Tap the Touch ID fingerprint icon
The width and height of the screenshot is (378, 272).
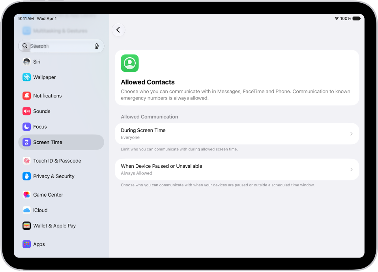(26, 161)
